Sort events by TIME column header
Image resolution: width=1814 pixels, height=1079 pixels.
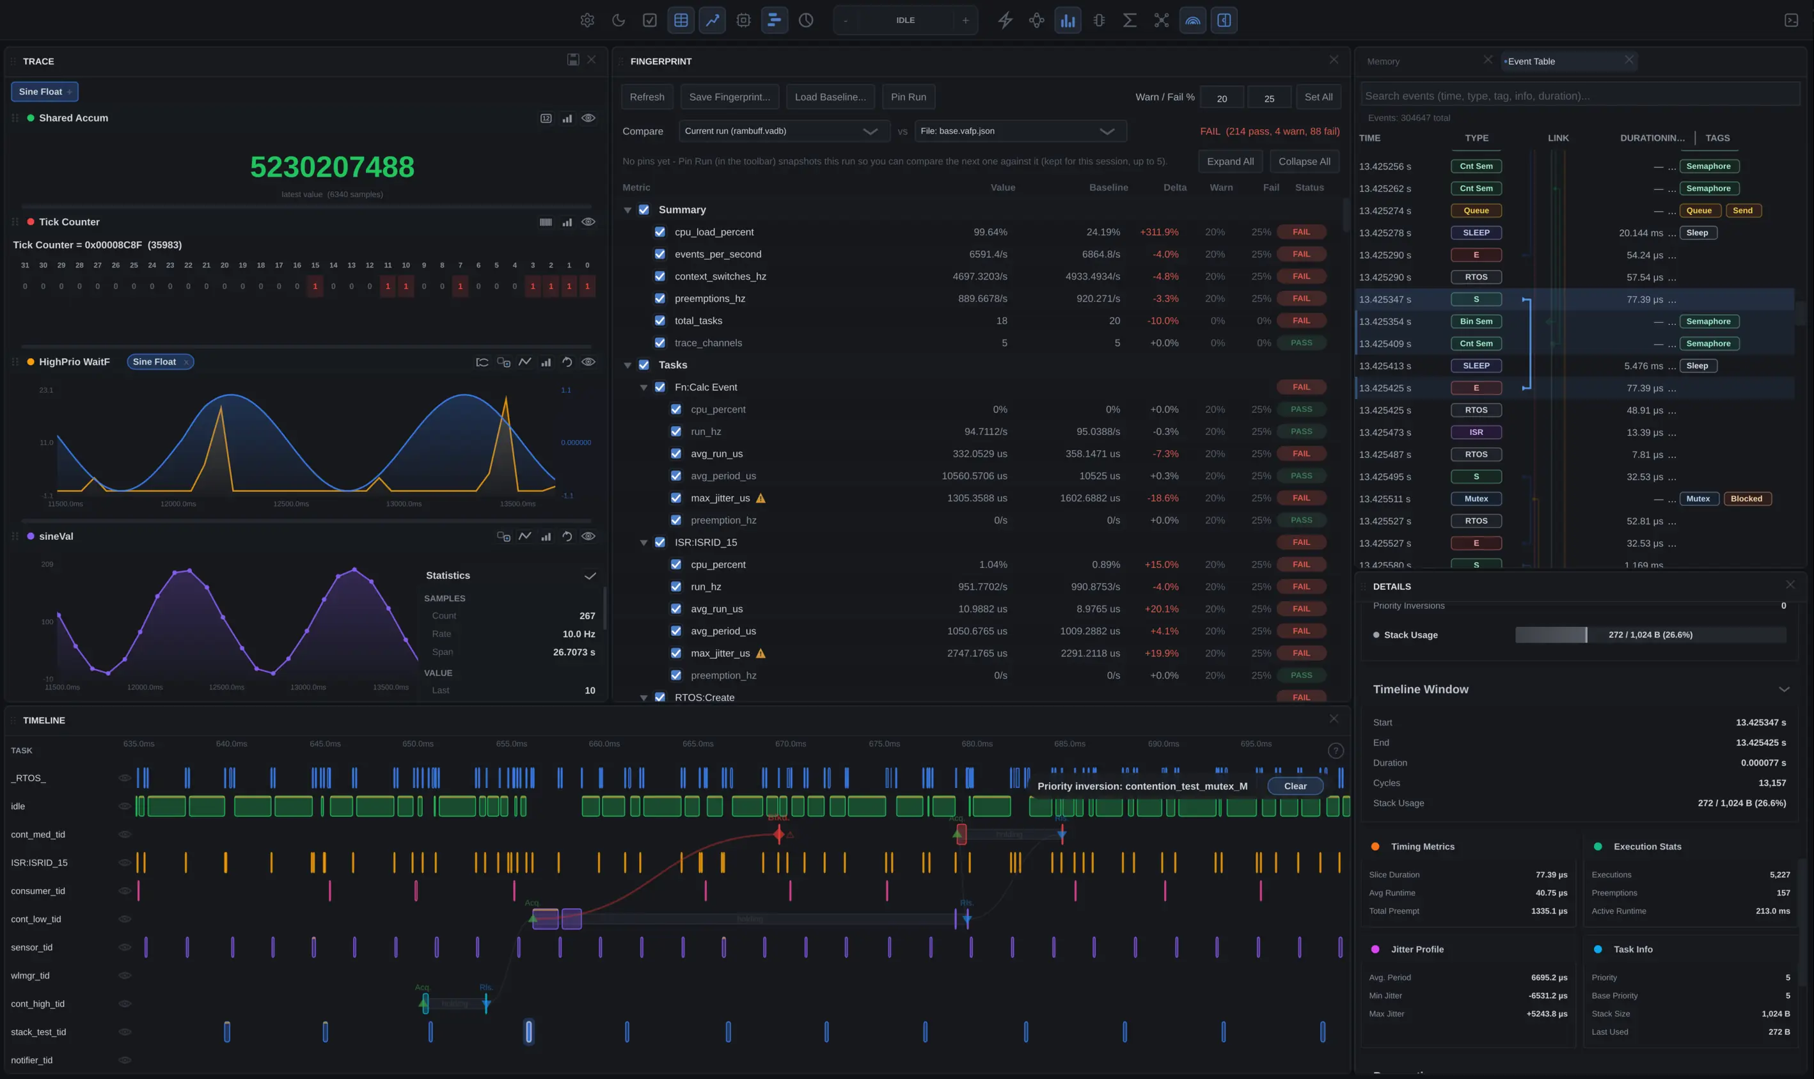(1369, 138)
